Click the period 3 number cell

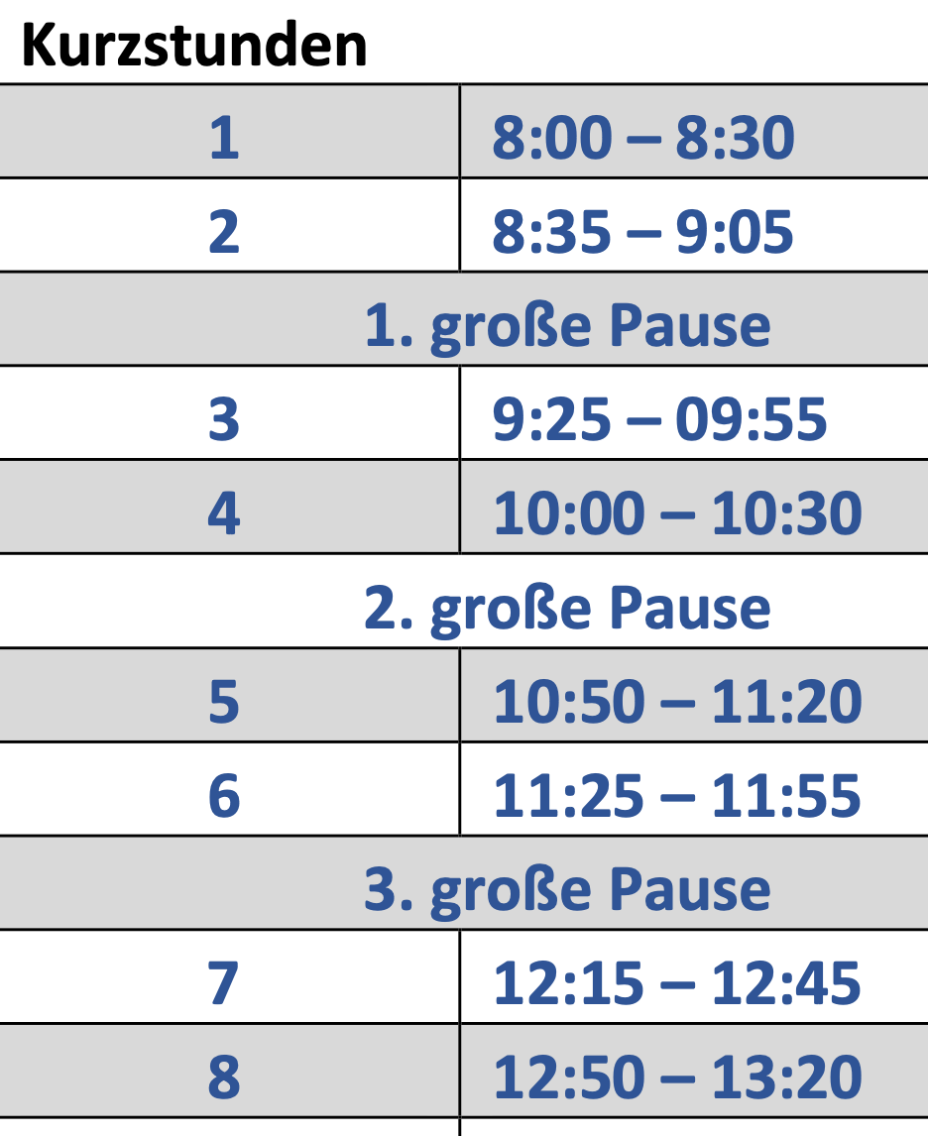224,418
